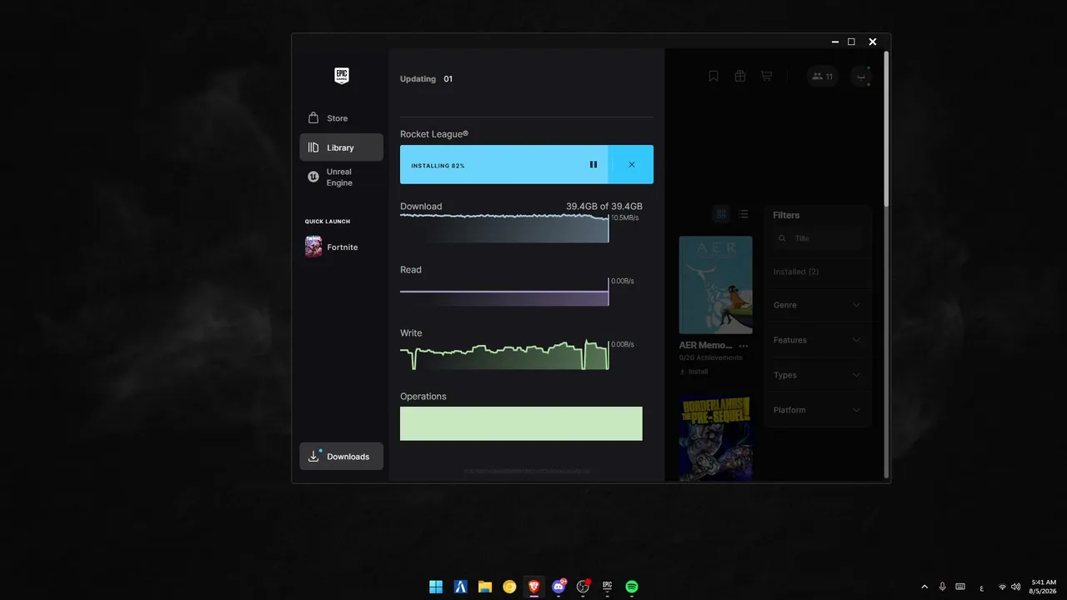
Task: Open the profile avatar menu
Action: pyautogui.click(x=861, y=77)
